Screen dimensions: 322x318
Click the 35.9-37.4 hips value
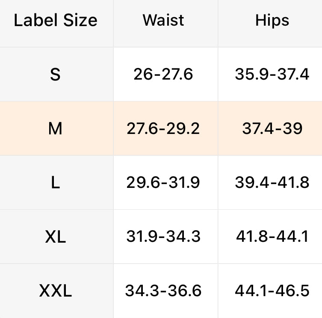click(272, 74)
